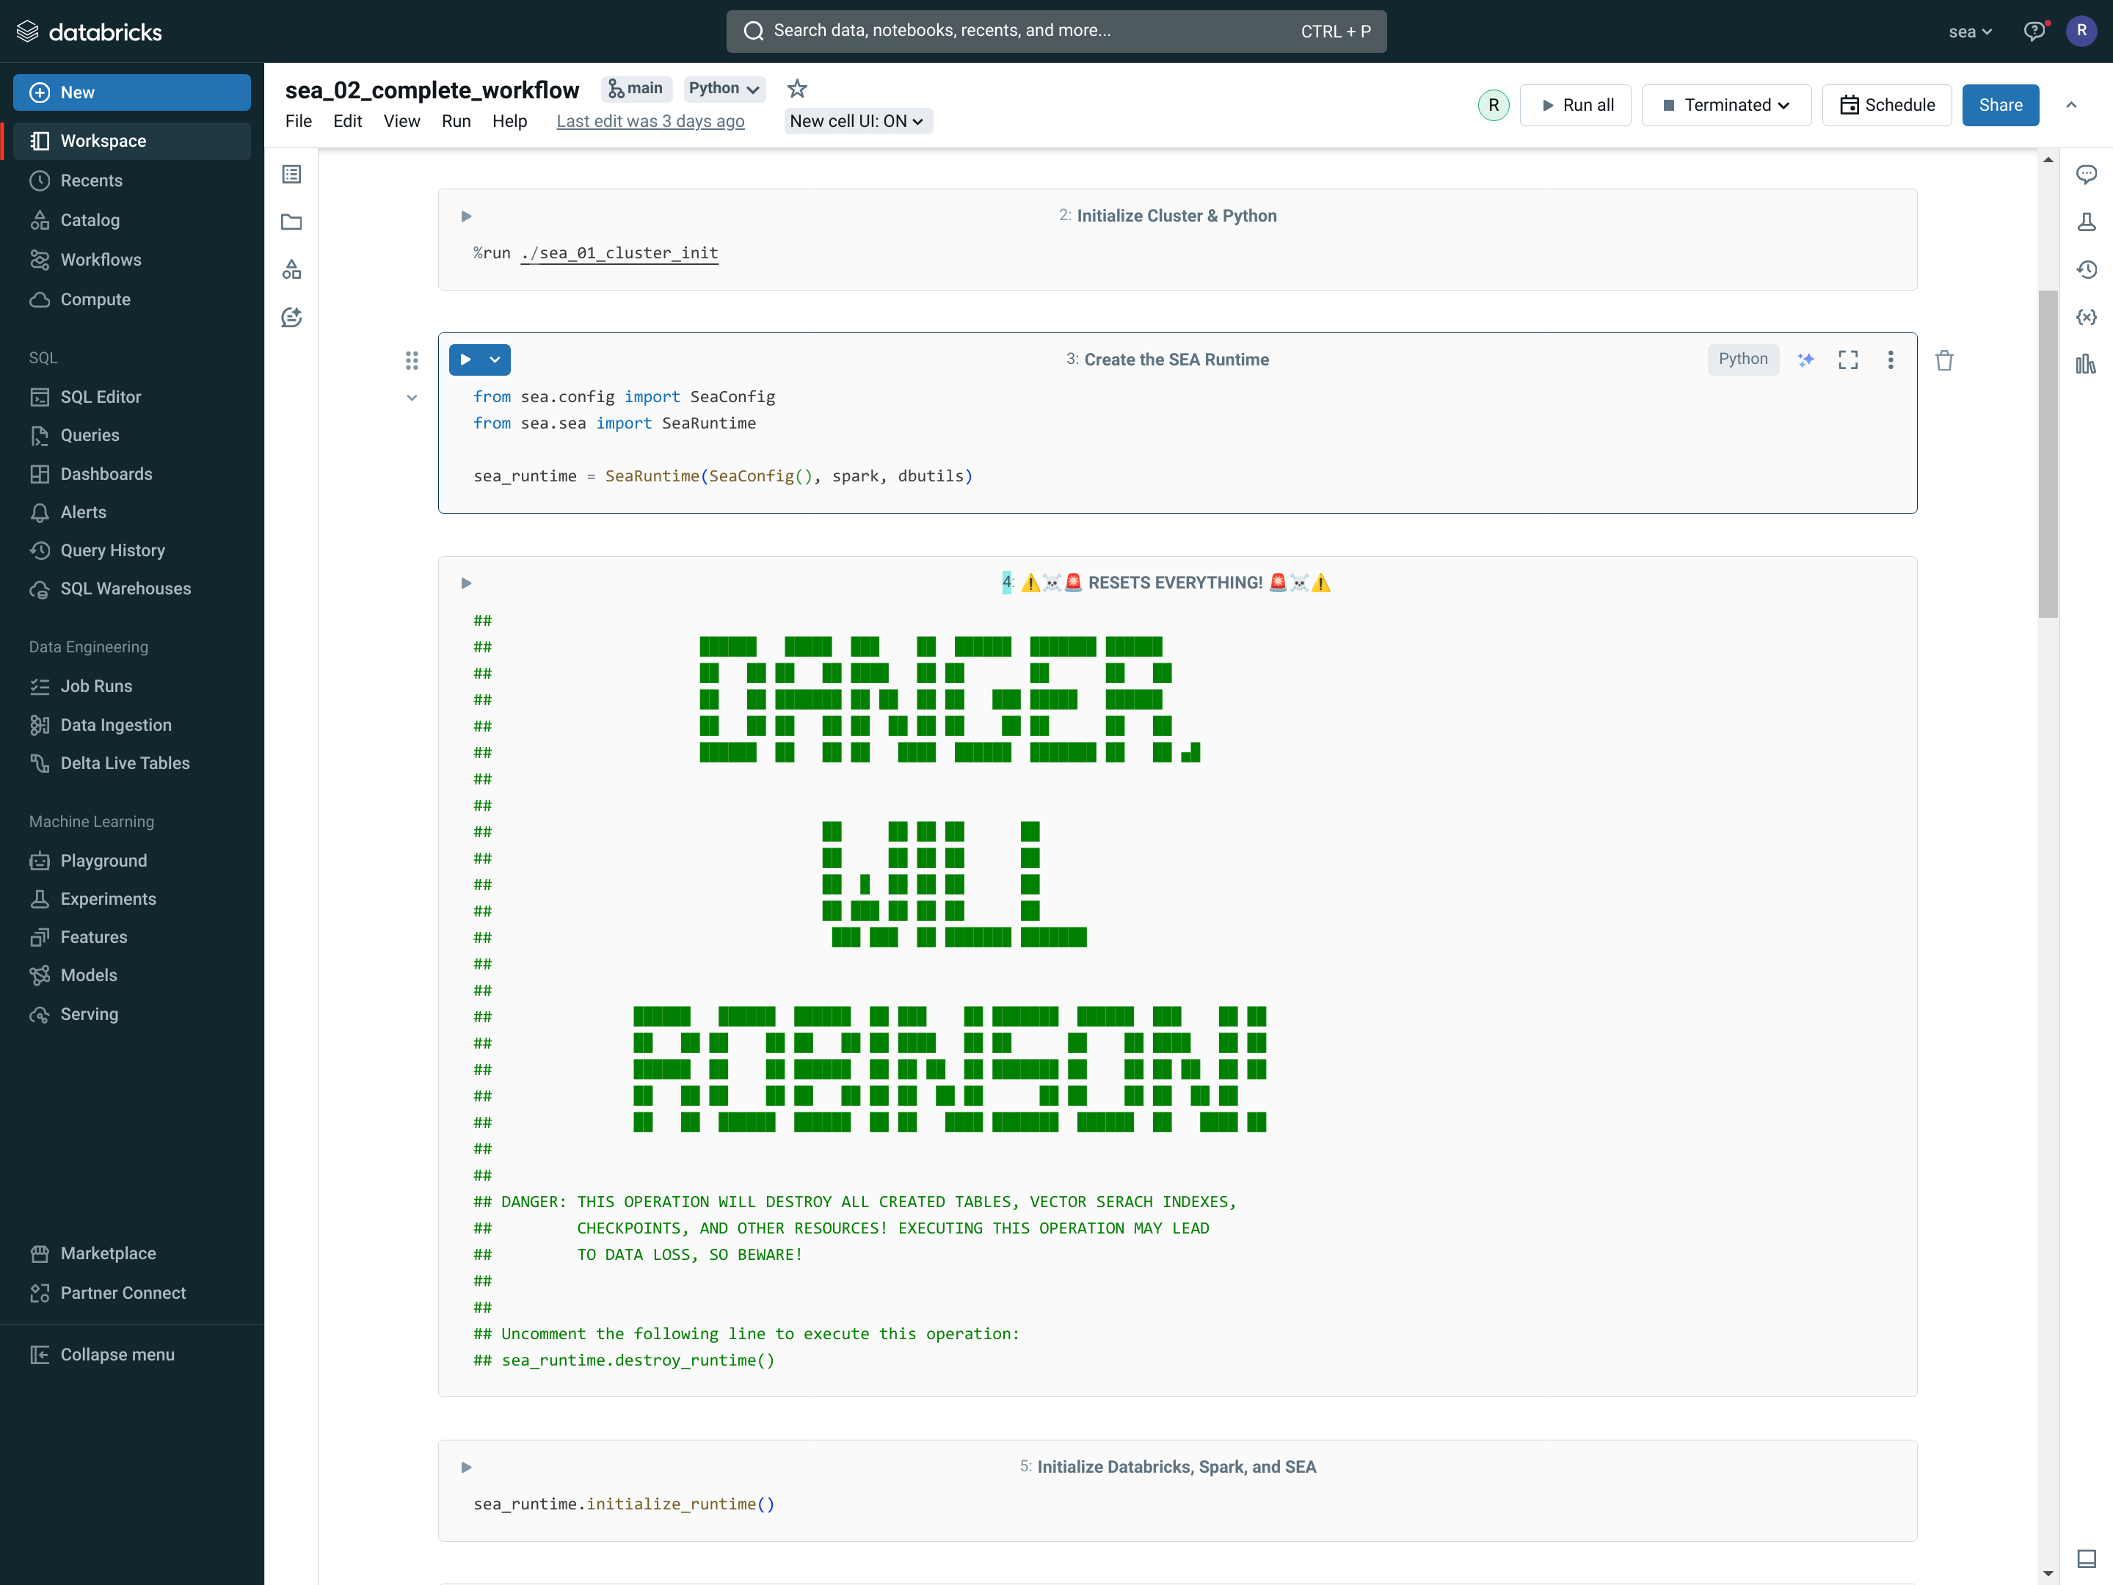Collapse the notebook header with the caret

(x=2071, y=105)
